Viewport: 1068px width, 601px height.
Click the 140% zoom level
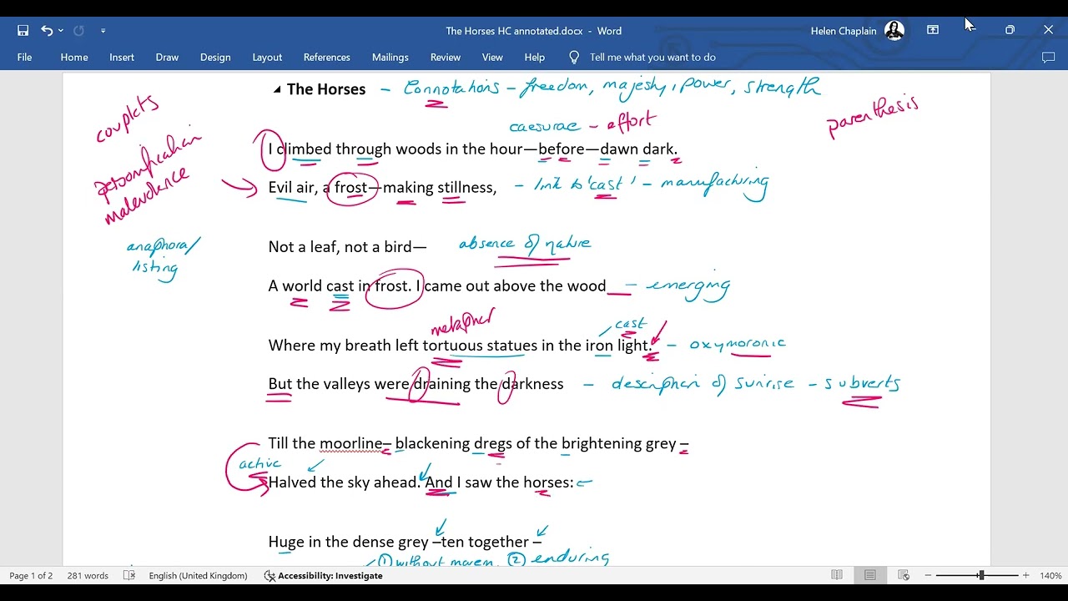point(1050,576)
